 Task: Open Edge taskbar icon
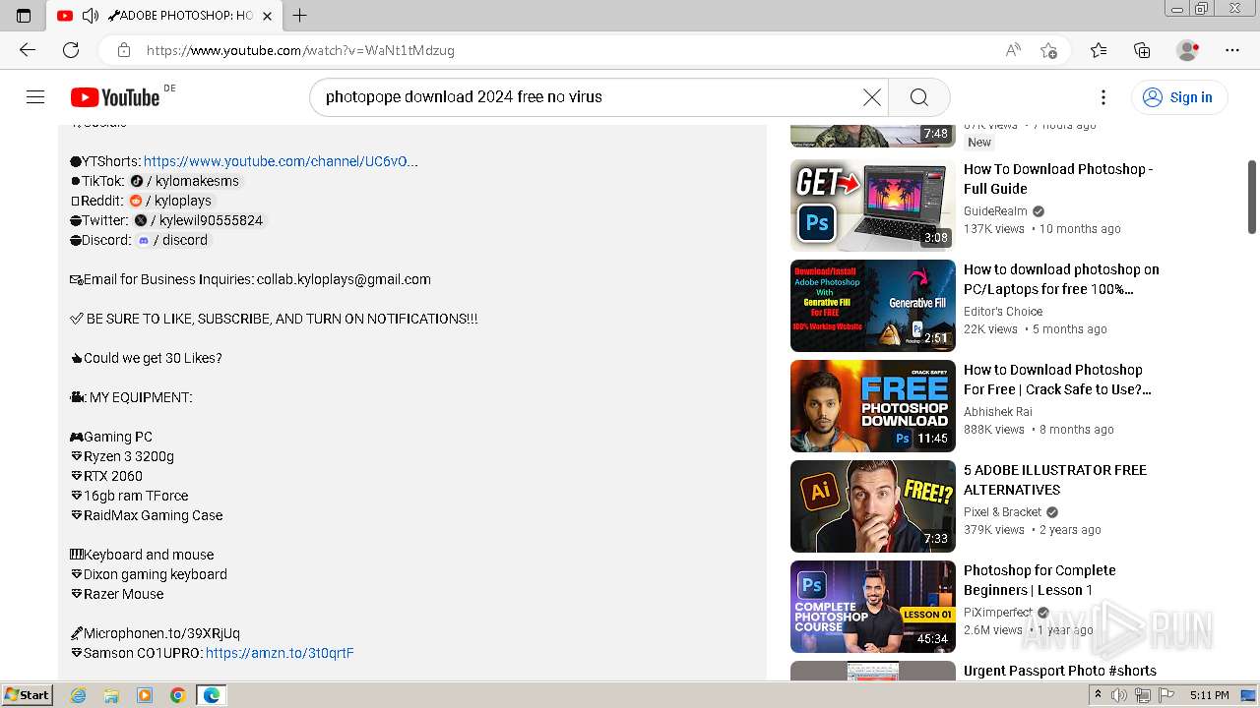click(212, 695)
